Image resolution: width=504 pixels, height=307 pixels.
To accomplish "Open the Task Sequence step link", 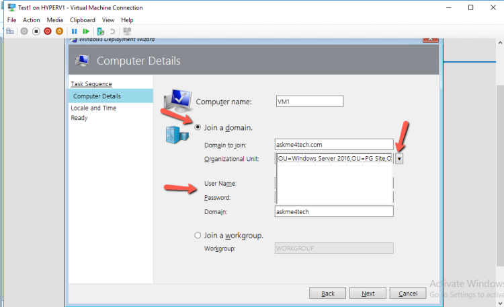I will pos(91,84).
